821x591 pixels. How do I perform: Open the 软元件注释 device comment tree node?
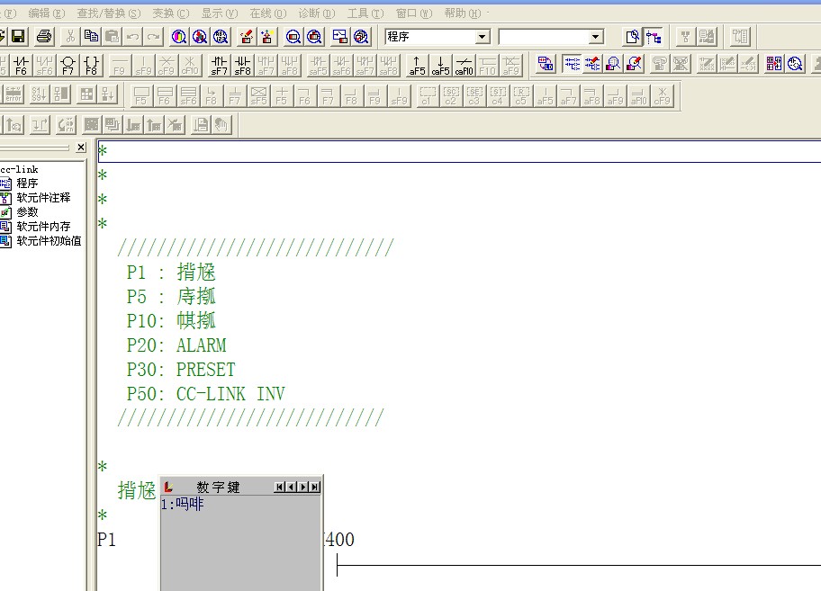[42, 198]
